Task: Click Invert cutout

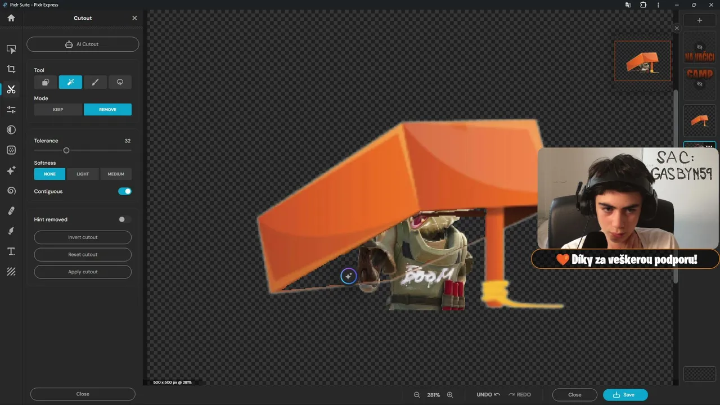Action: click(83, 237)
